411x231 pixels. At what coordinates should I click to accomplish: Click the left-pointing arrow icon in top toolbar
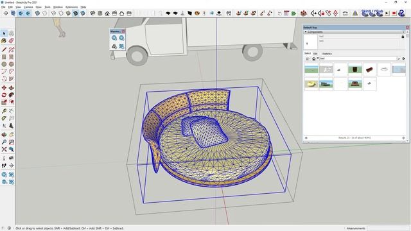click(313, 13)
